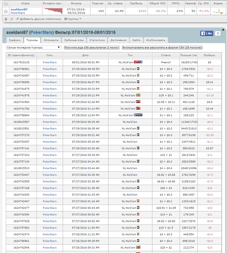227x253 pixels.
Task: Click orange icon in tournament 1624742554 row
Action: point(138,214)
